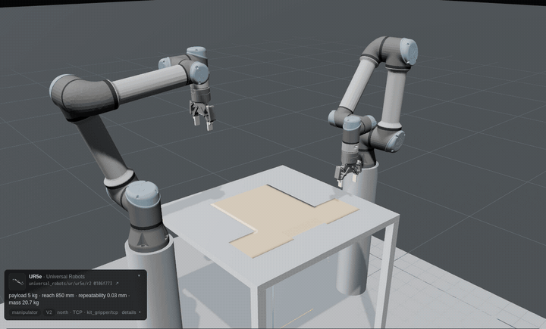The image size is (546, 329).
Task: Select the beige workpiece on the table
Action: (x=285, y=220)
